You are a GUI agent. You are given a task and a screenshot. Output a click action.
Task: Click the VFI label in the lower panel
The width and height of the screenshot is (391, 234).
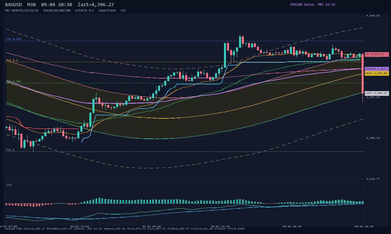(9, 185)
